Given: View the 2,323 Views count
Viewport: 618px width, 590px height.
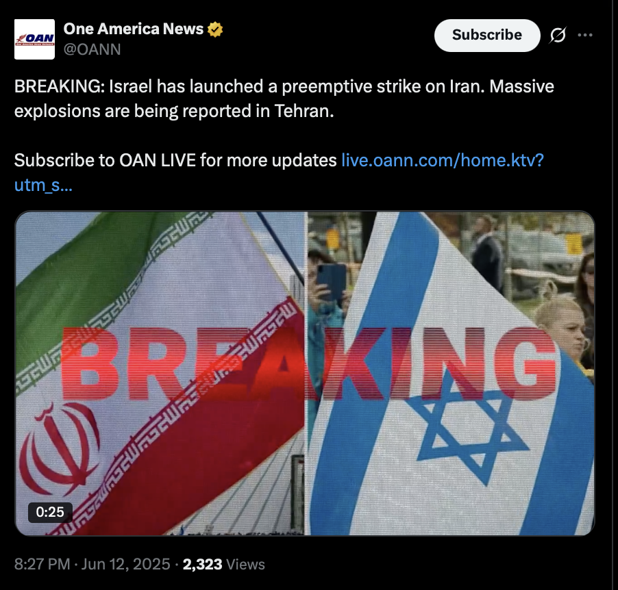Looking at the screenshot, I should pos(224,565).
